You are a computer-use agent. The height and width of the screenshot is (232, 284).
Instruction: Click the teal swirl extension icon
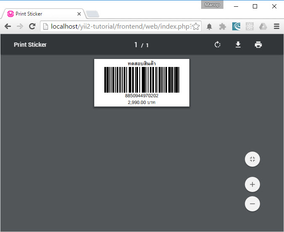[x=236, y=27]
